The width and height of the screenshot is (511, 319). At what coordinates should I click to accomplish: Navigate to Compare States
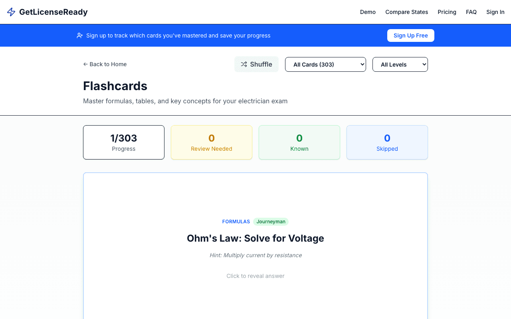coord(406,12)
